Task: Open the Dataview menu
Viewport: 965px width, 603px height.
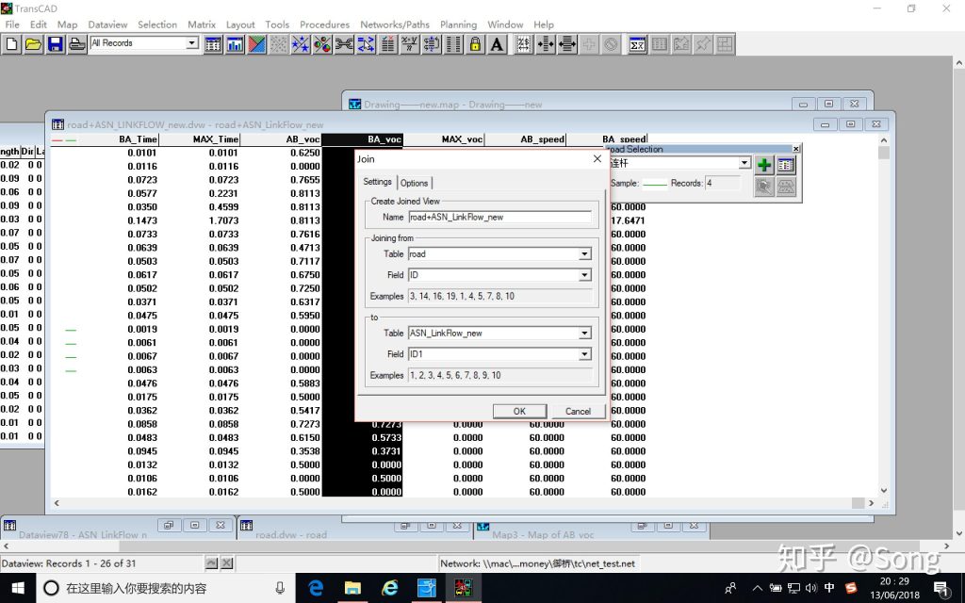Action: (x=107, y=24)
